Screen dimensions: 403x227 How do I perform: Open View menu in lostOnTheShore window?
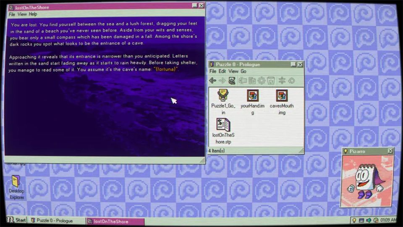tap(22, 14)
